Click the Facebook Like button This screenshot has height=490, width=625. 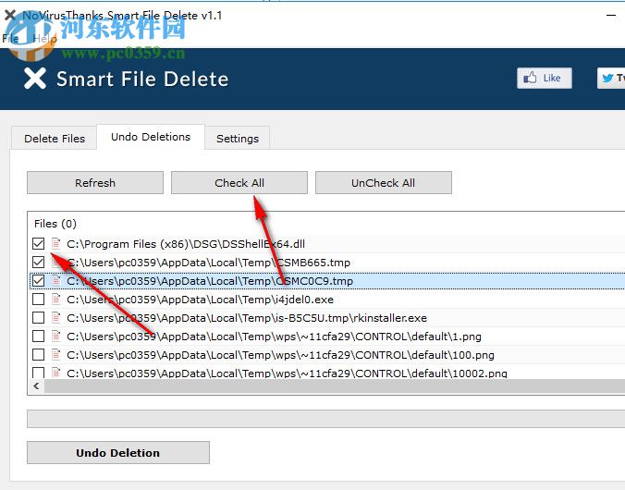pyautogui.click(x=544, y=79)
